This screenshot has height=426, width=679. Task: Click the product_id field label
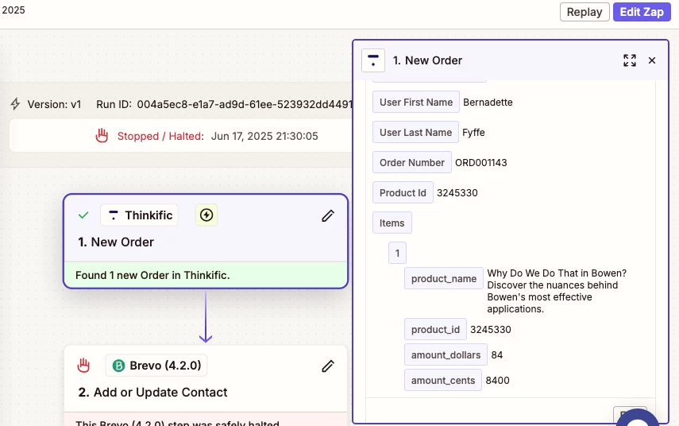point(435,329)
